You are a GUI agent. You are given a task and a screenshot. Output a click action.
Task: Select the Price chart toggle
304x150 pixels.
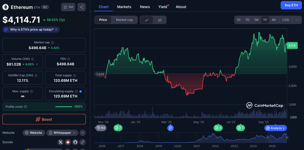(x=103, y=20)
